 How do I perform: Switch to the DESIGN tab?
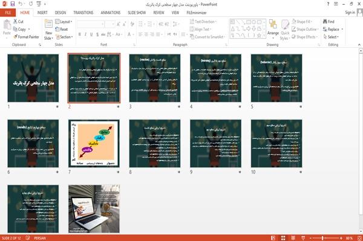point(60,13)
